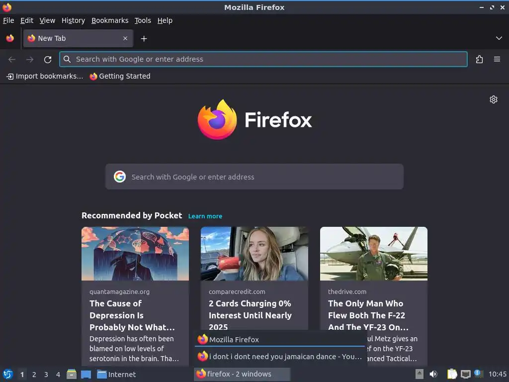Viewport: 509px width, 382px height.
Task: Open 2 Cards Charging 0% Interest headline
Action: coord(251,315)
